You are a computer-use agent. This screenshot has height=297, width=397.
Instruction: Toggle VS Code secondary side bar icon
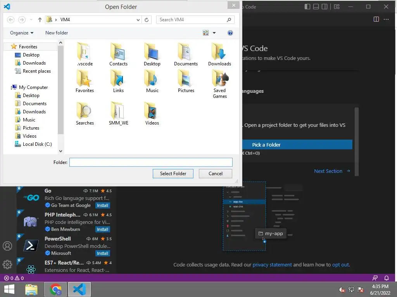click(325, 7)
